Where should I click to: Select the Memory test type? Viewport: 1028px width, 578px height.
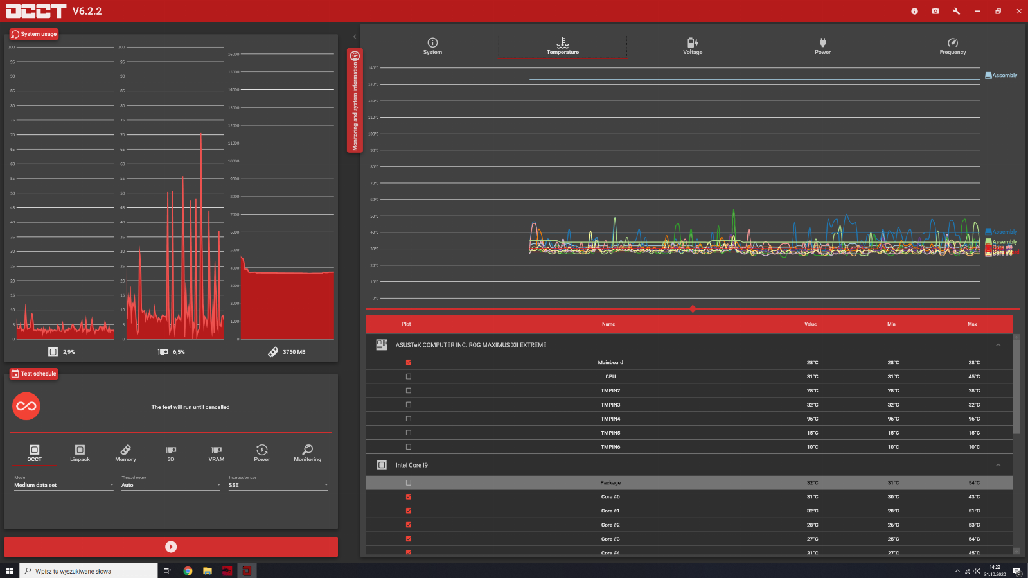coord(125,453)
